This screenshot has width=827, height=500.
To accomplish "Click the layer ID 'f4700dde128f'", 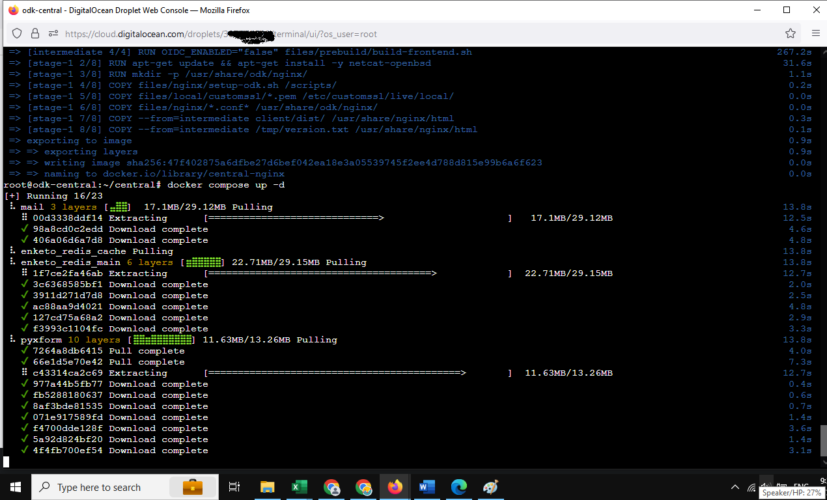I will tap(68, 428).
